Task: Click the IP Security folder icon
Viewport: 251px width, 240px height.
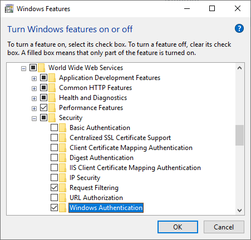Action: [x=63, y=178]
